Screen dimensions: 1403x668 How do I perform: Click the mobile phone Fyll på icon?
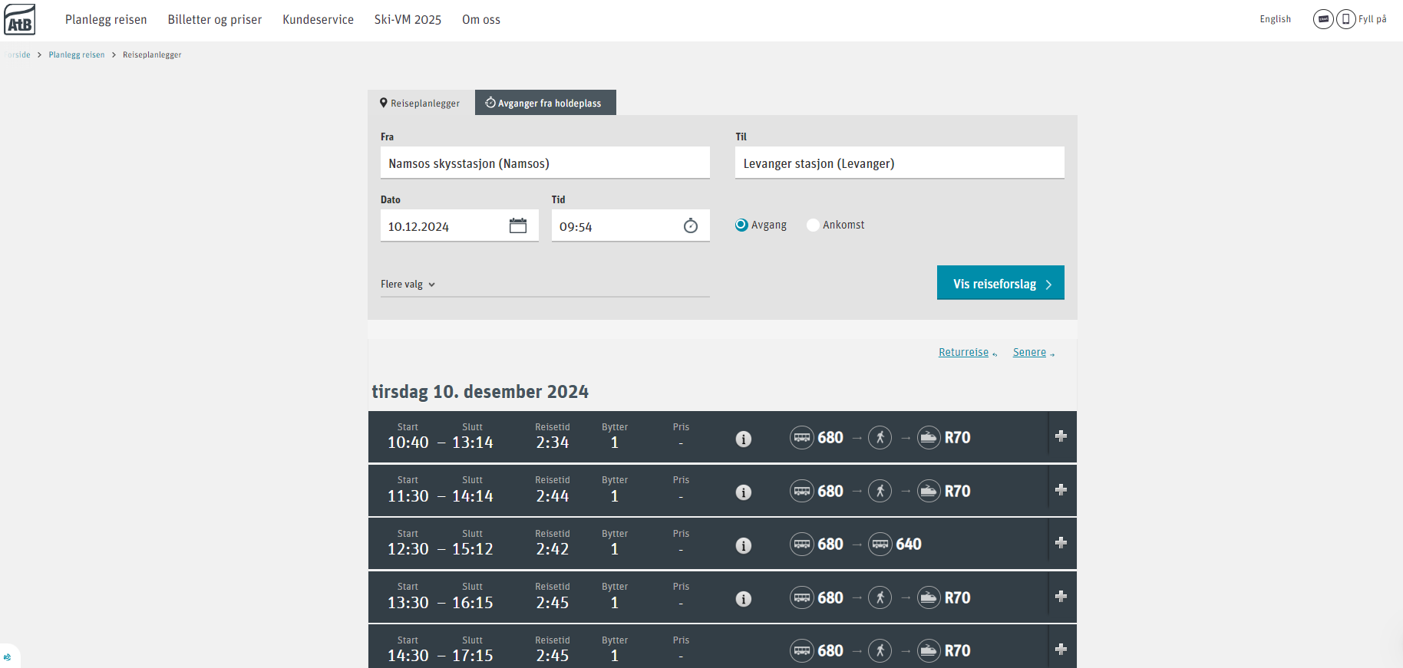(x=1345, y=19)
